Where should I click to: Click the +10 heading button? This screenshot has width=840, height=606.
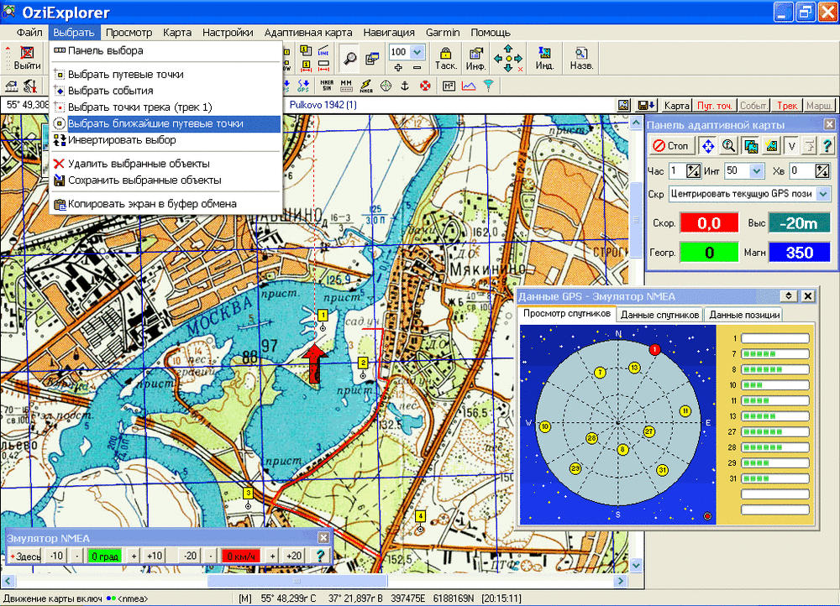pos(155,556)
